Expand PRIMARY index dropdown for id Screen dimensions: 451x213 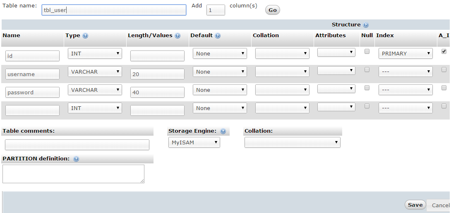tap(405, 53)
